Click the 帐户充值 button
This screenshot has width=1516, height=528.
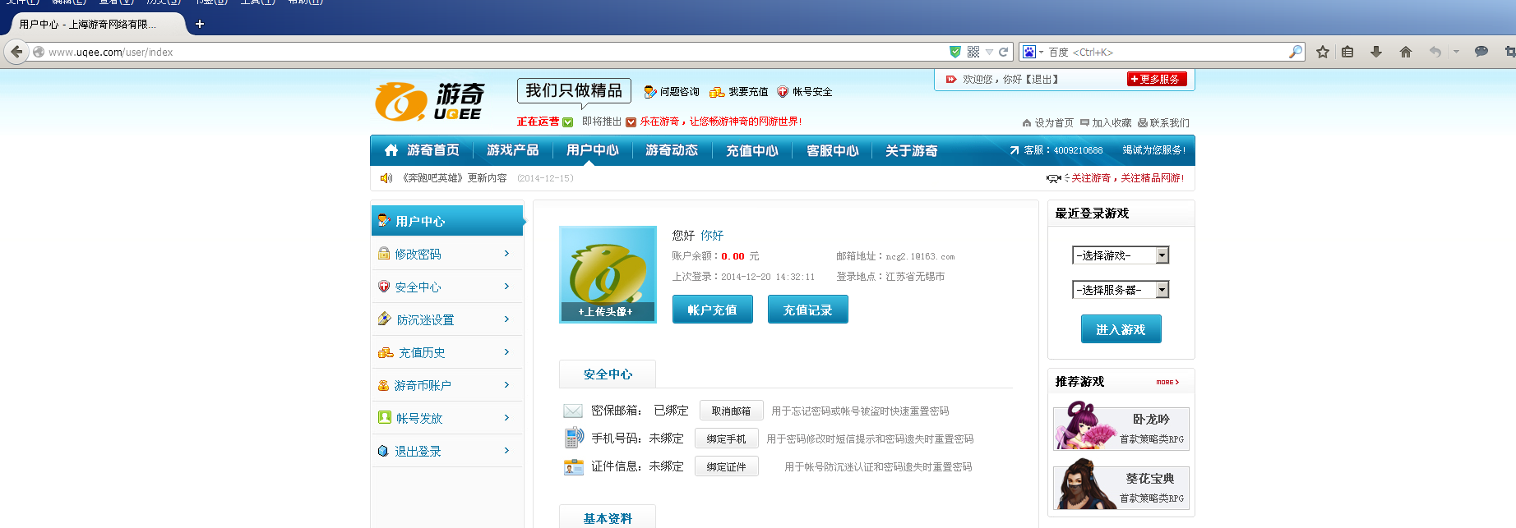click(713, 310)
